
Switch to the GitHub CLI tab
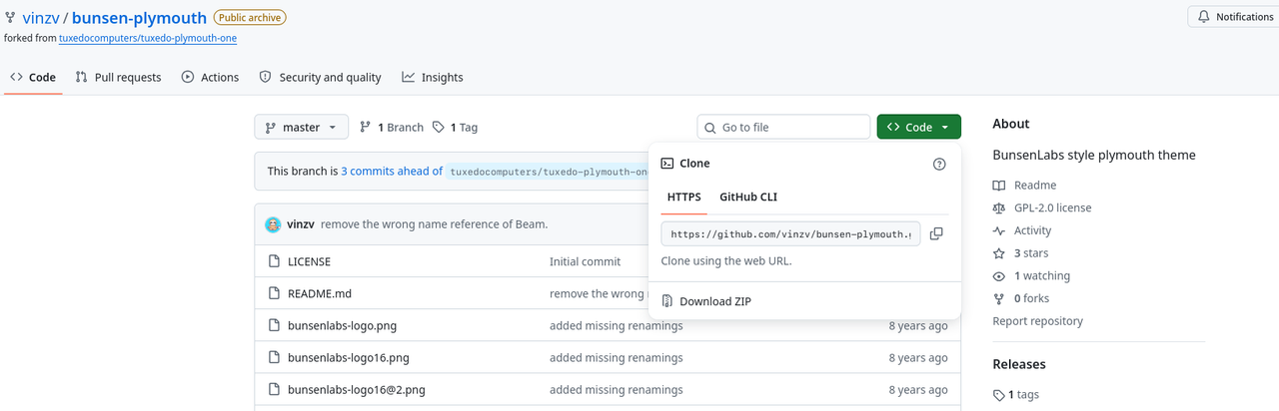(x=748, y=197)
